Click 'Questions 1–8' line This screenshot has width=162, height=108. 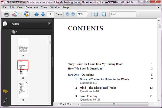click(x=89, y=83)
